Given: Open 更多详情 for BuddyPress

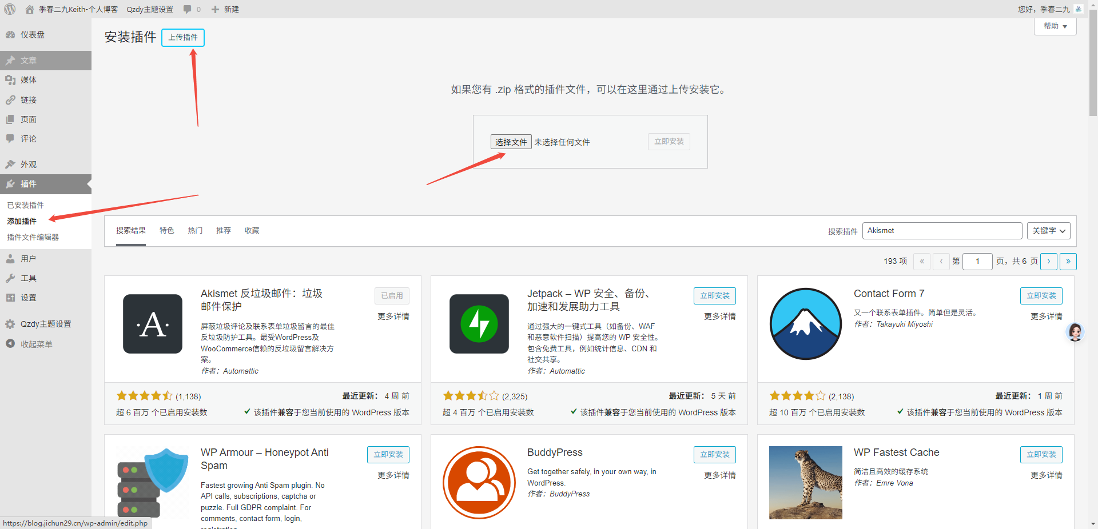Looking at the screenshot, I should [720, 475].
